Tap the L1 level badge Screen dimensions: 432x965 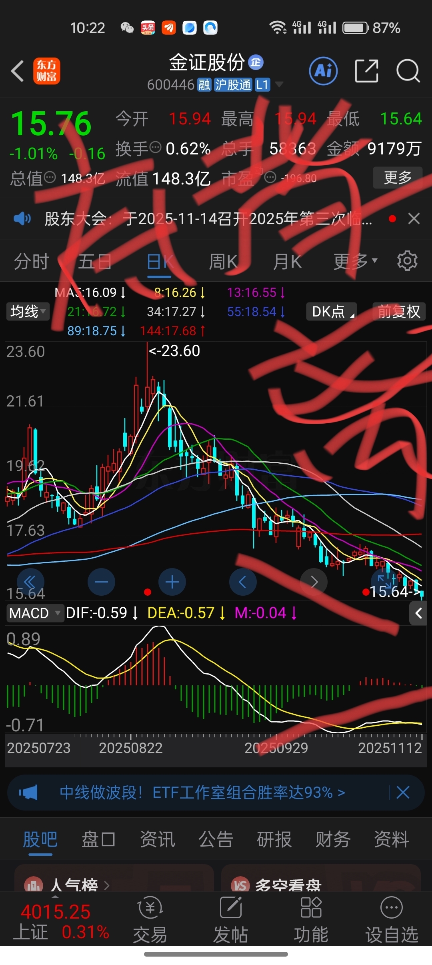[262, 85]
